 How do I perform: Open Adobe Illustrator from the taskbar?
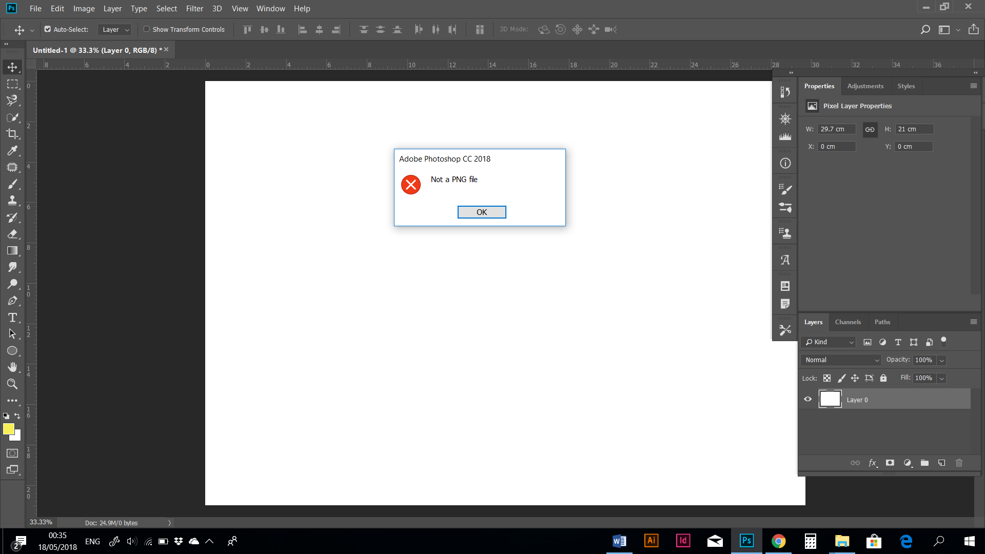(x=651, y=541)
